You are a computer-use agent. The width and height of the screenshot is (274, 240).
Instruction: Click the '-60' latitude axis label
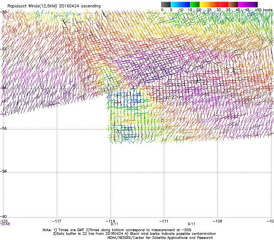click(3, 216)
